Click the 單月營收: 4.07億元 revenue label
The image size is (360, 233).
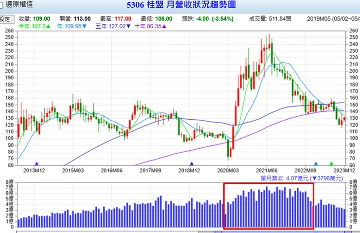302,178
